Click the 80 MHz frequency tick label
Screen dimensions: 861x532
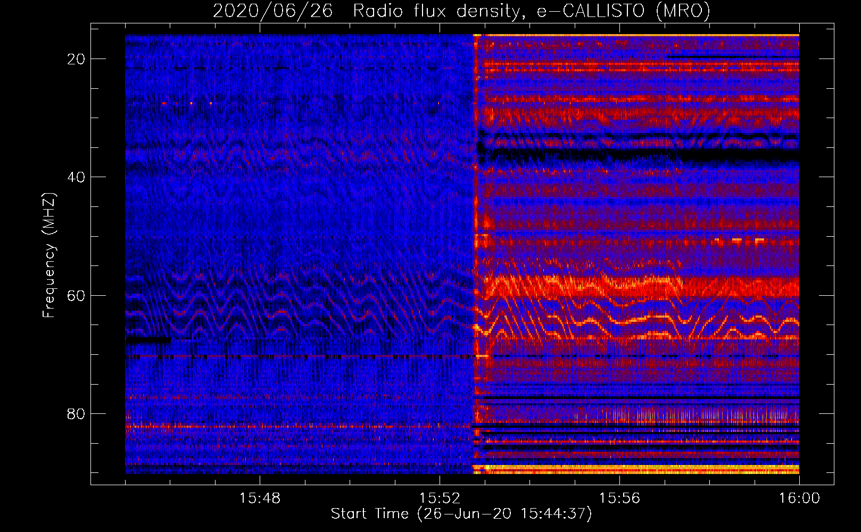point(77,414)
